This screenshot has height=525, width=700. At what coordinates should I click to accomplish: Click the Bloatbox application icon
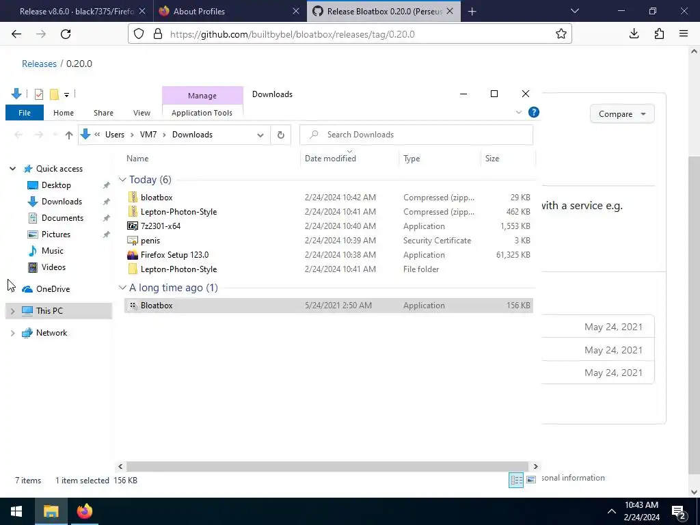coord(133,306)
